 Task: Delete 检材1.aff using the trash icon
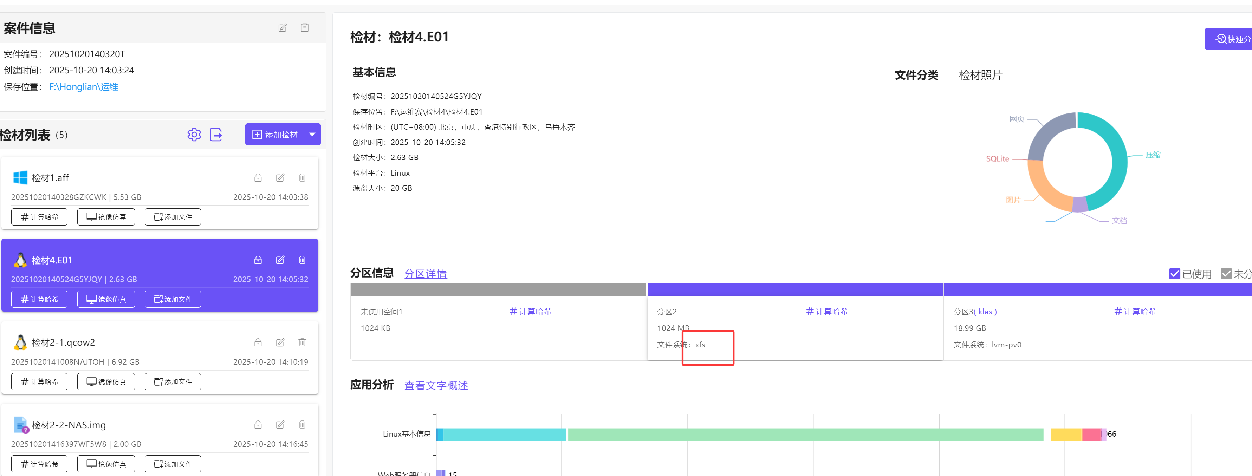302,178
